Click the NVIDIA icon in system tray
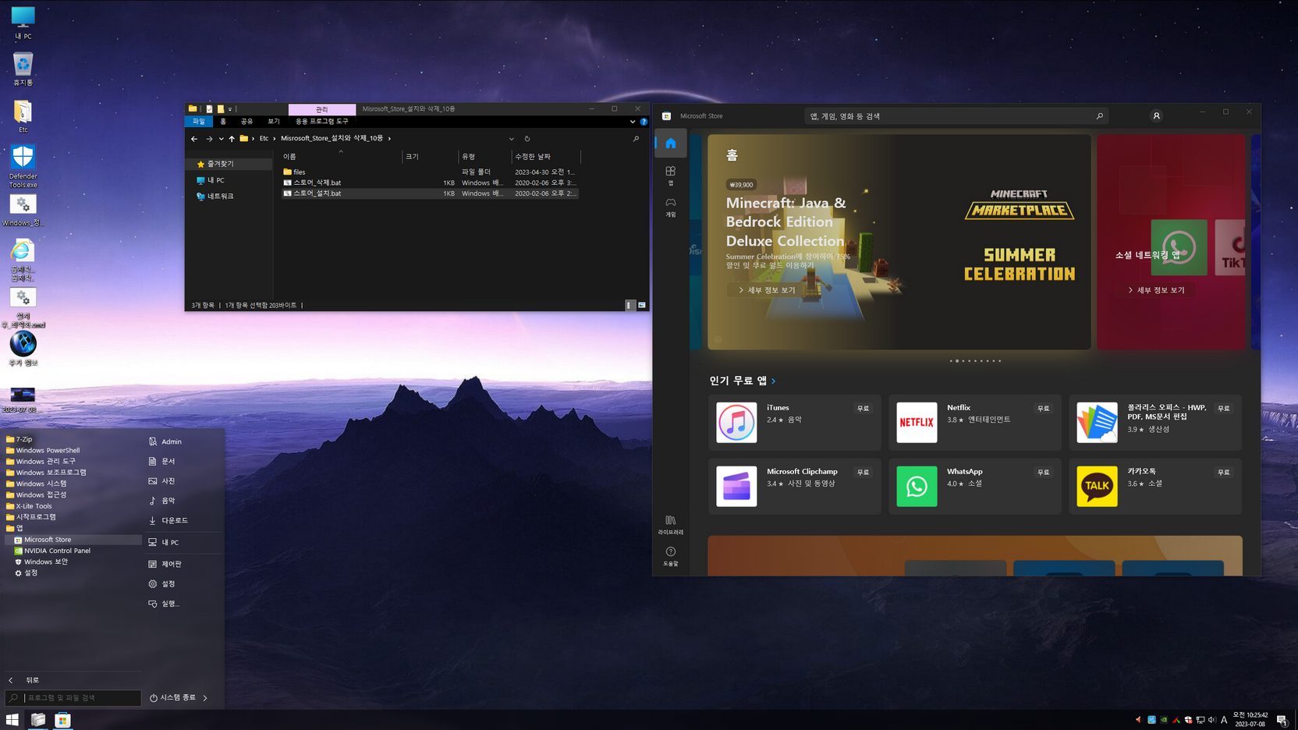 point(1164,720)
